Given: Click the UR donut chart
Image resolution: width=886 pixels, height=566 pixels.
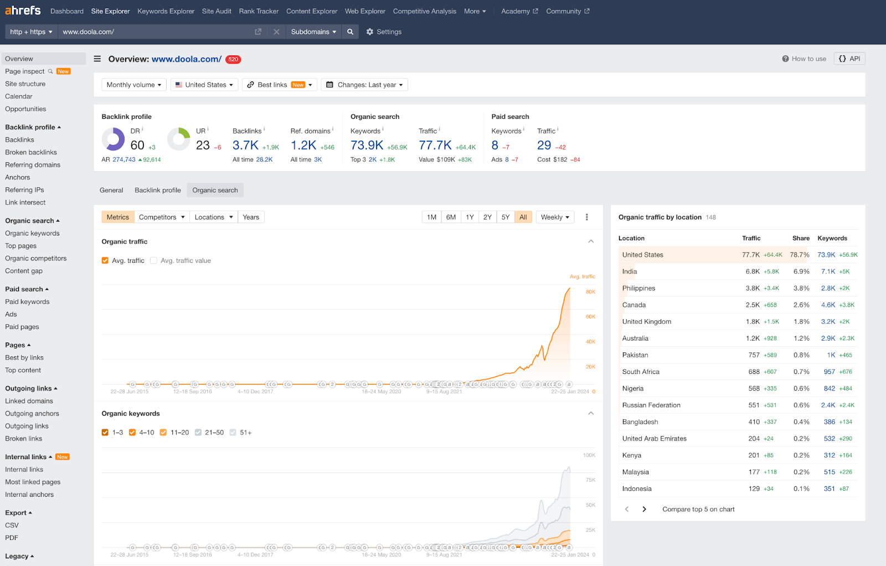Looking at the screenshot, I should click(x=179, y=139).
